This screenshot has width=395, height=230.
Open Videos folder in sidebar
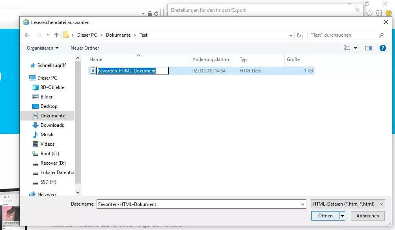(x=47, y=144)
